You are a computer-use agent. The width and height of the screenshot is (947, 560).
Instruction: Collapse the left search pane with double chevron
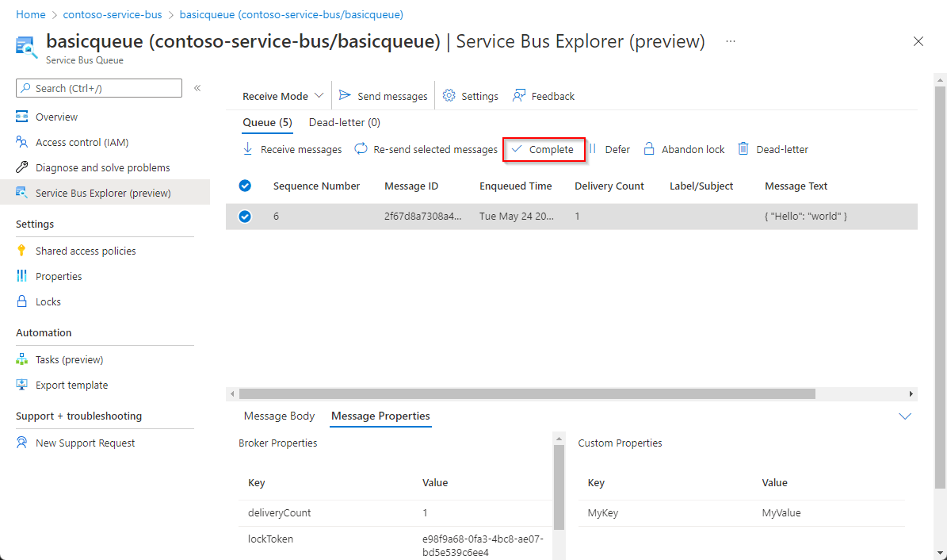pyautogui.click(x=197, y=89)
